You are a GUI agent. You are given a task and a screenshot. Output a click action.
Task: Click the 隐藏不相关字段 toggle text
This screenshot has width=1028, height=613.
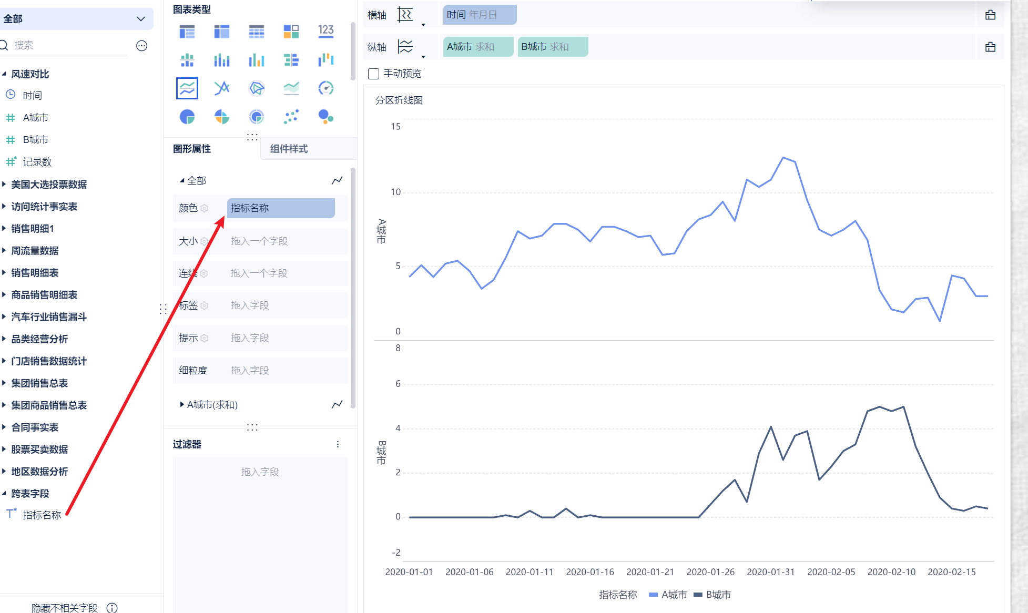tap(65, 607)
